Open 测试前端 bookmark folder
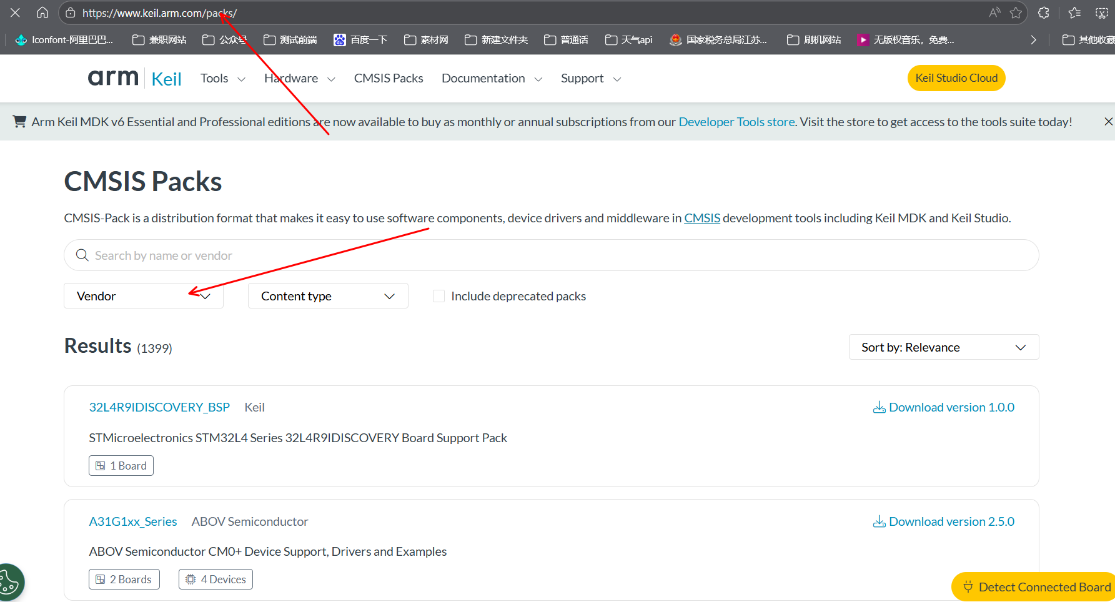 [x=290, y=40]
